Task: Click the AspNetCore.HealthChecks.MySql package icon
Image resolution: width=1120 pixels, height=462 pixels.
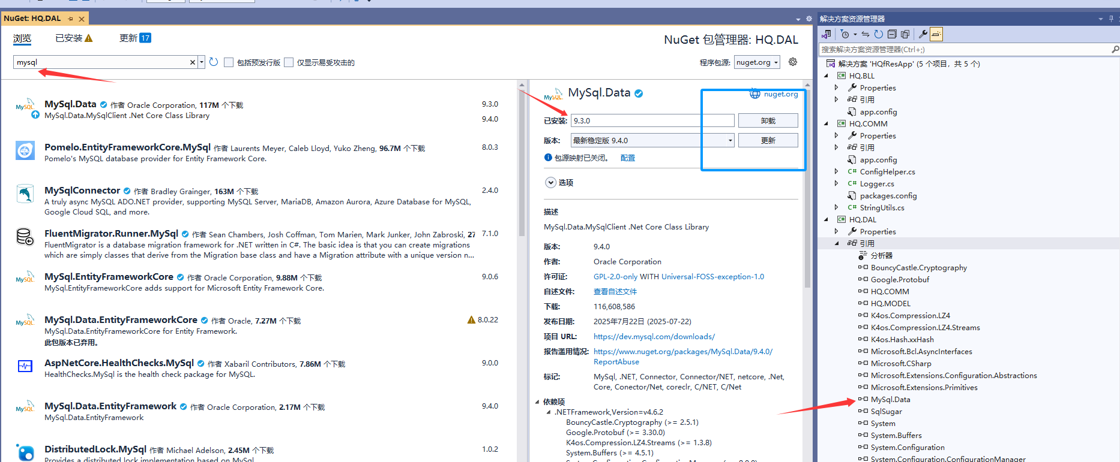Action: point(25,366)
